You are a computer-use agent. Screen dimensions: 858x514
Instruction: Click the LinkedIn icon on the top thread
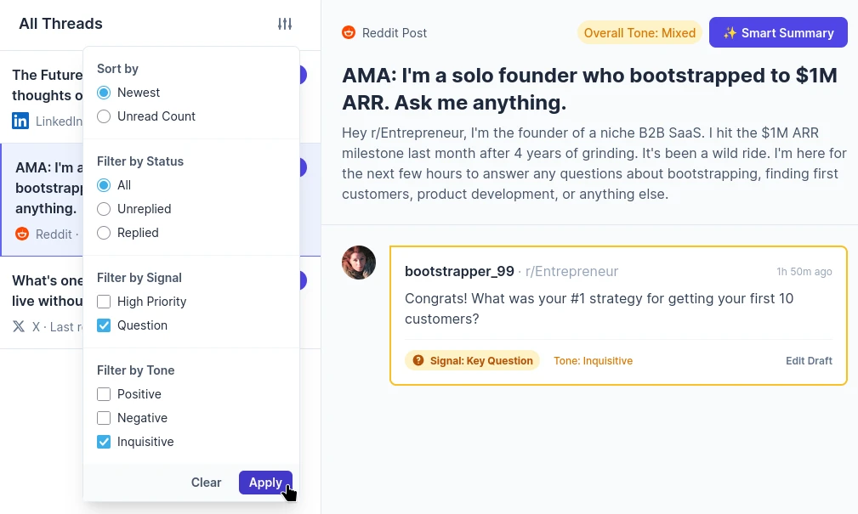coord(20,121)
